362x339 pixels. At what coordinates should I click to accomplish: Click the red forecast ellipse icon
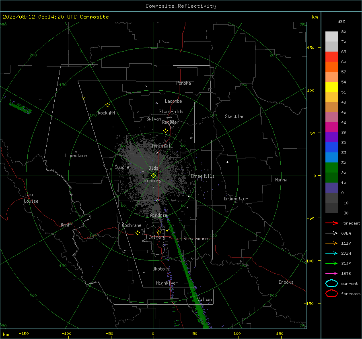[x=331, y=293]
